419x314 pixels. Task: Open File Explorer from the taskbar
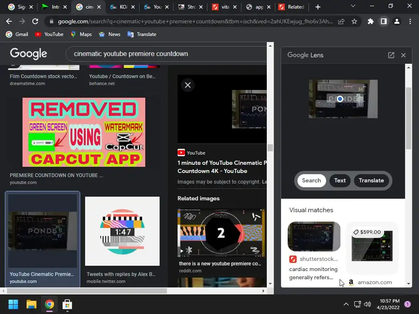[31, 304]
